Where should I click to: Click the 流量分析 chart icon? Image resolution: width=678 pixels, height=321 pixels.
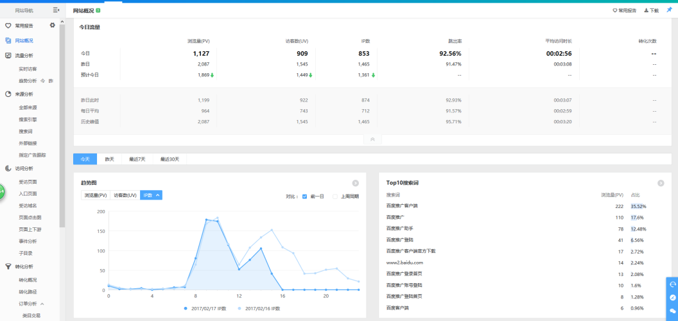click(8, 55)
